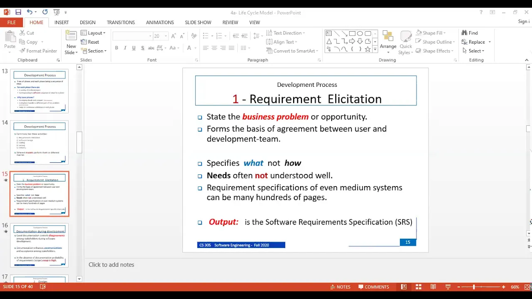Toggle Bold formatting
Image resolution: width=532 pixels, height=299 pixels.
click(116, 48)
